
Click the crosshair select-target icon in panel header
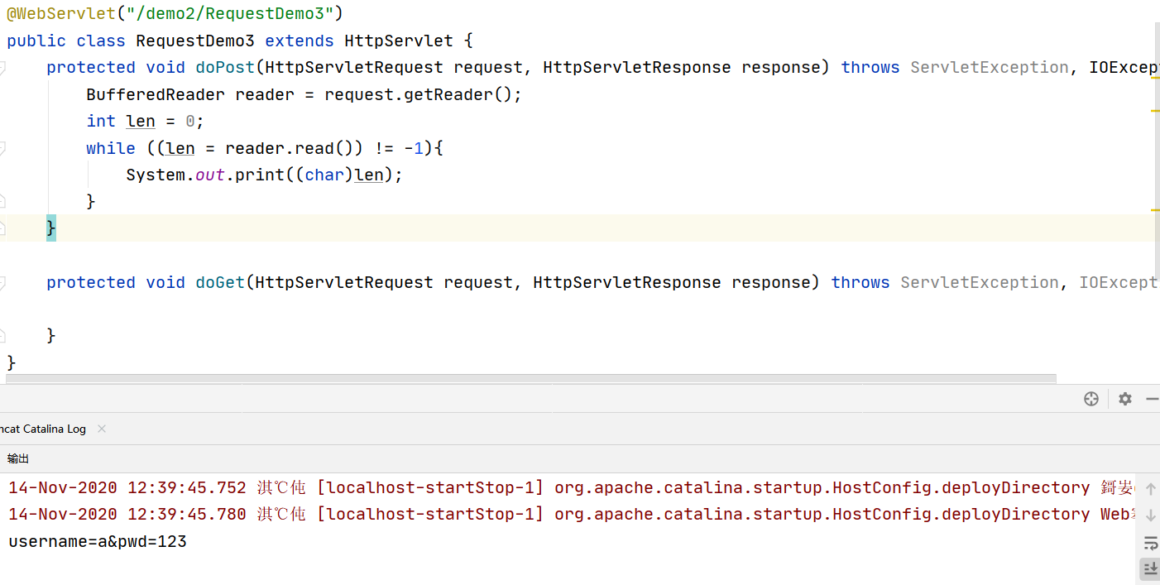click(1090, 399)
